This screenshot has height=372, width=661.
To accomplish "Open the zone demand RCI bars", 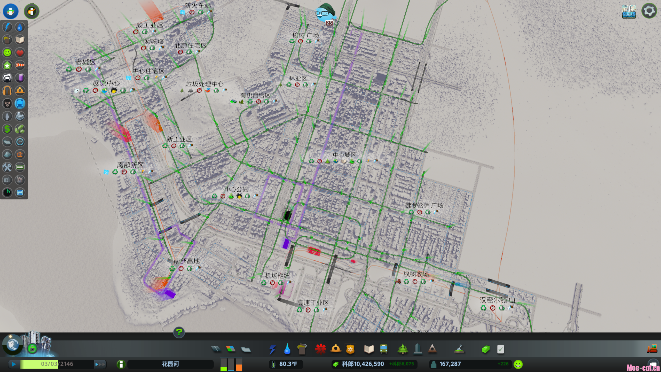I will (x=231, y=364).
